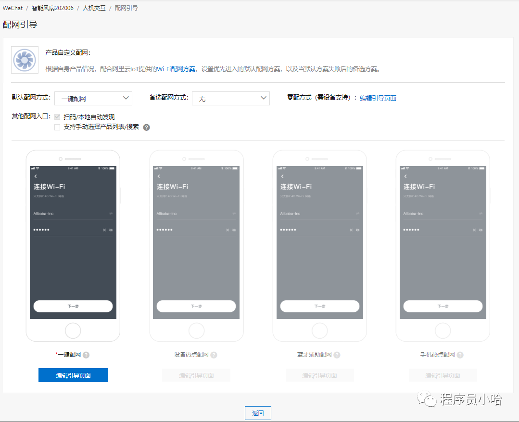Click help icon next to 设备热点配网
Screen dimensions: 519x422
pos(214,355)
